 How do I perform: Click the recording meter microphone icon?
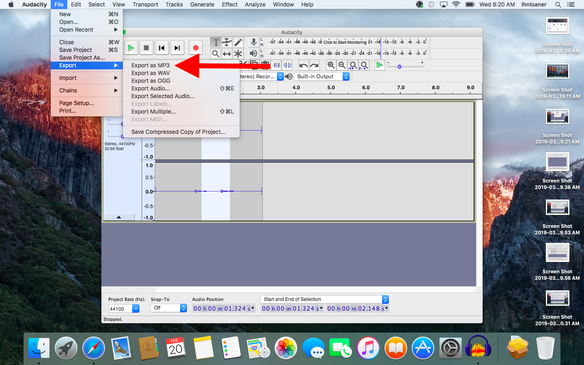(x=253, y=42)
